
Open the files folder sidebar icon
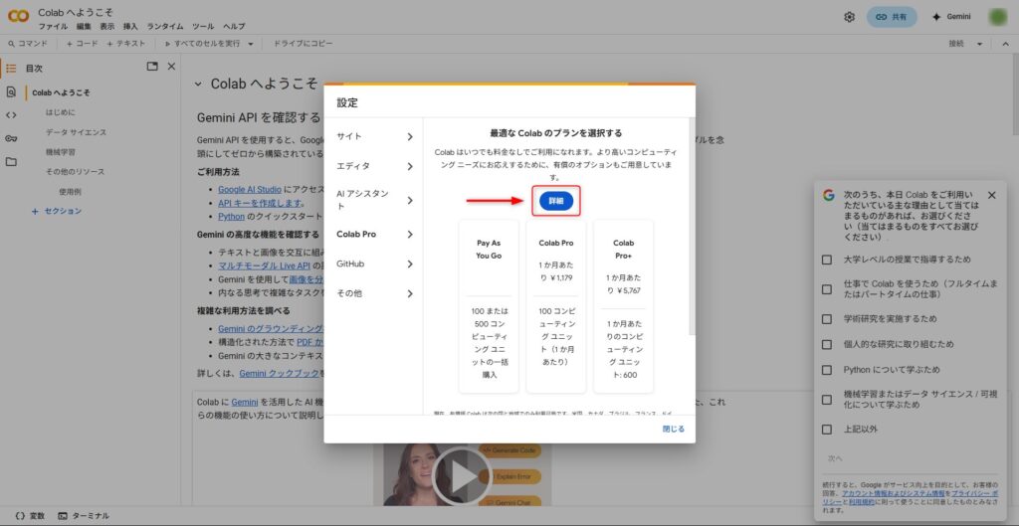tap(11, 162)
